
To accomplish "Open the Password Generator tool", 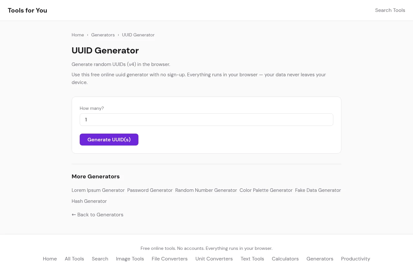I will (150, 190).
